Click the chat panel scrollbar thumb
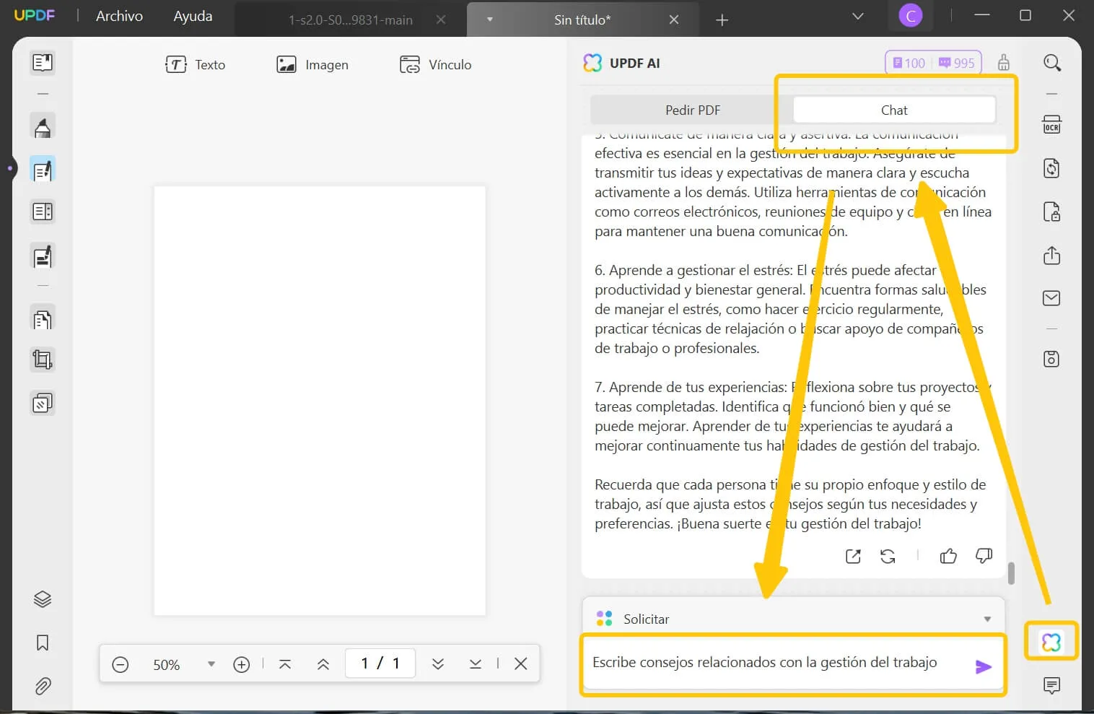Viewport: 1094px width, 714px height. (x=1011, y=573)
